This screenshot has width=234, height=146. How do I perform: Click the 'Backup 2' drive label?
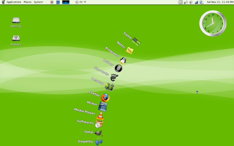point(16,44)
